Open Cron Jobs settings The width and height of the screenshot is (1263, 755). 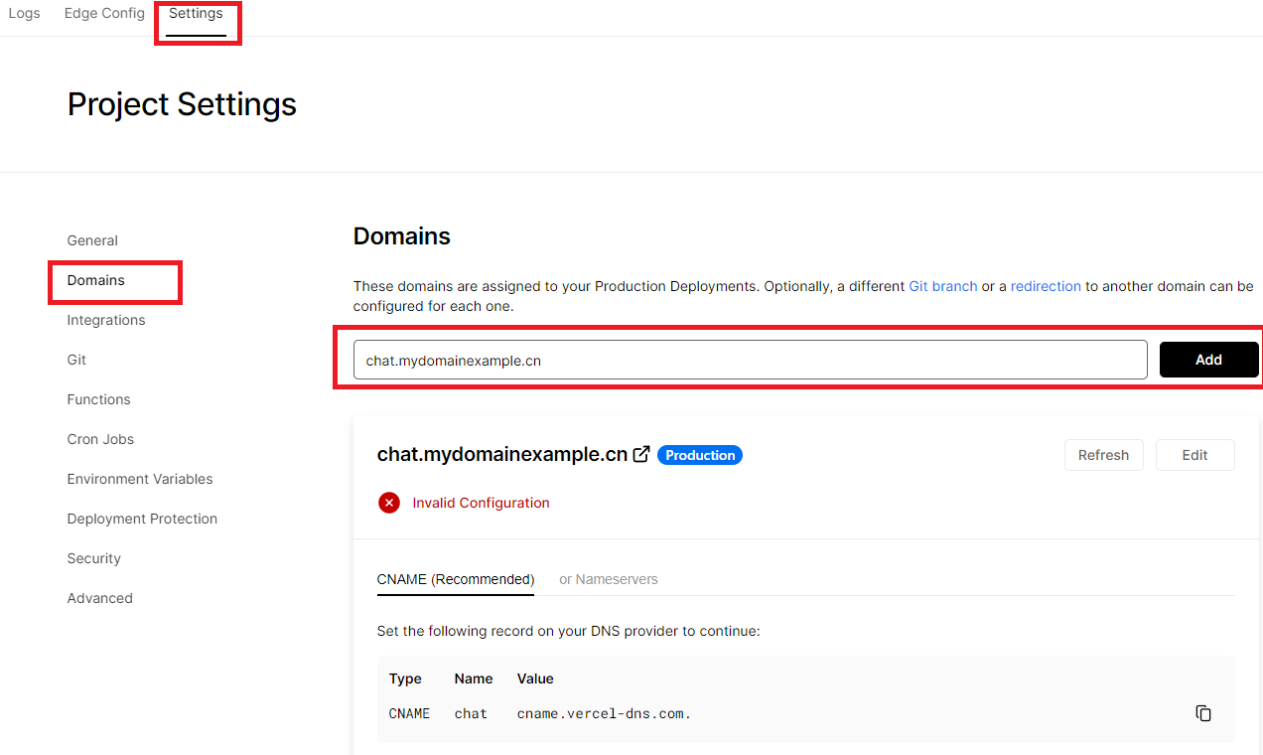tap(100, 439)
